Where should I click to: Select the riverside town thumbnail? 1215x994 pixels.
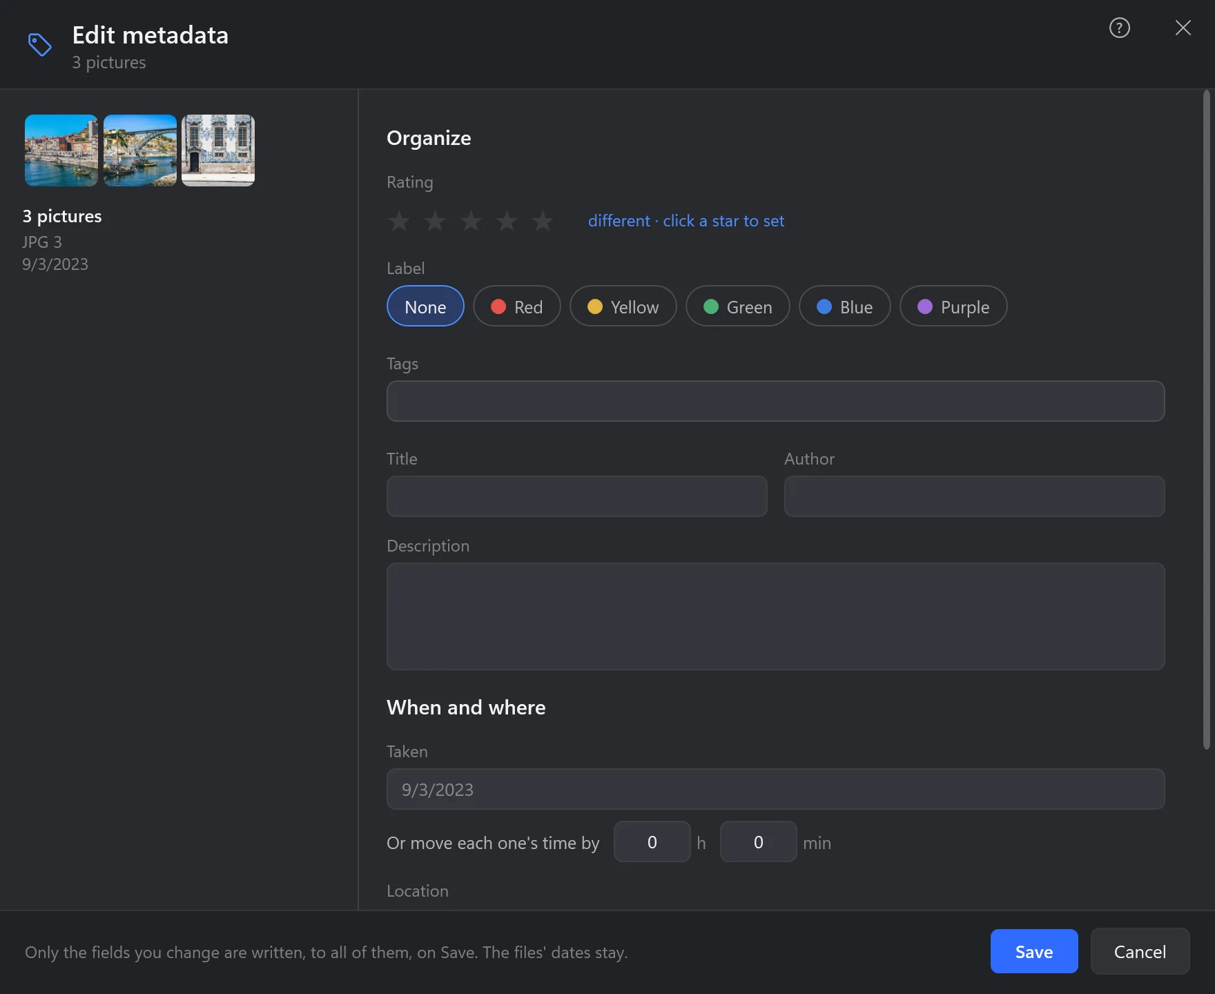pos(61,150)
